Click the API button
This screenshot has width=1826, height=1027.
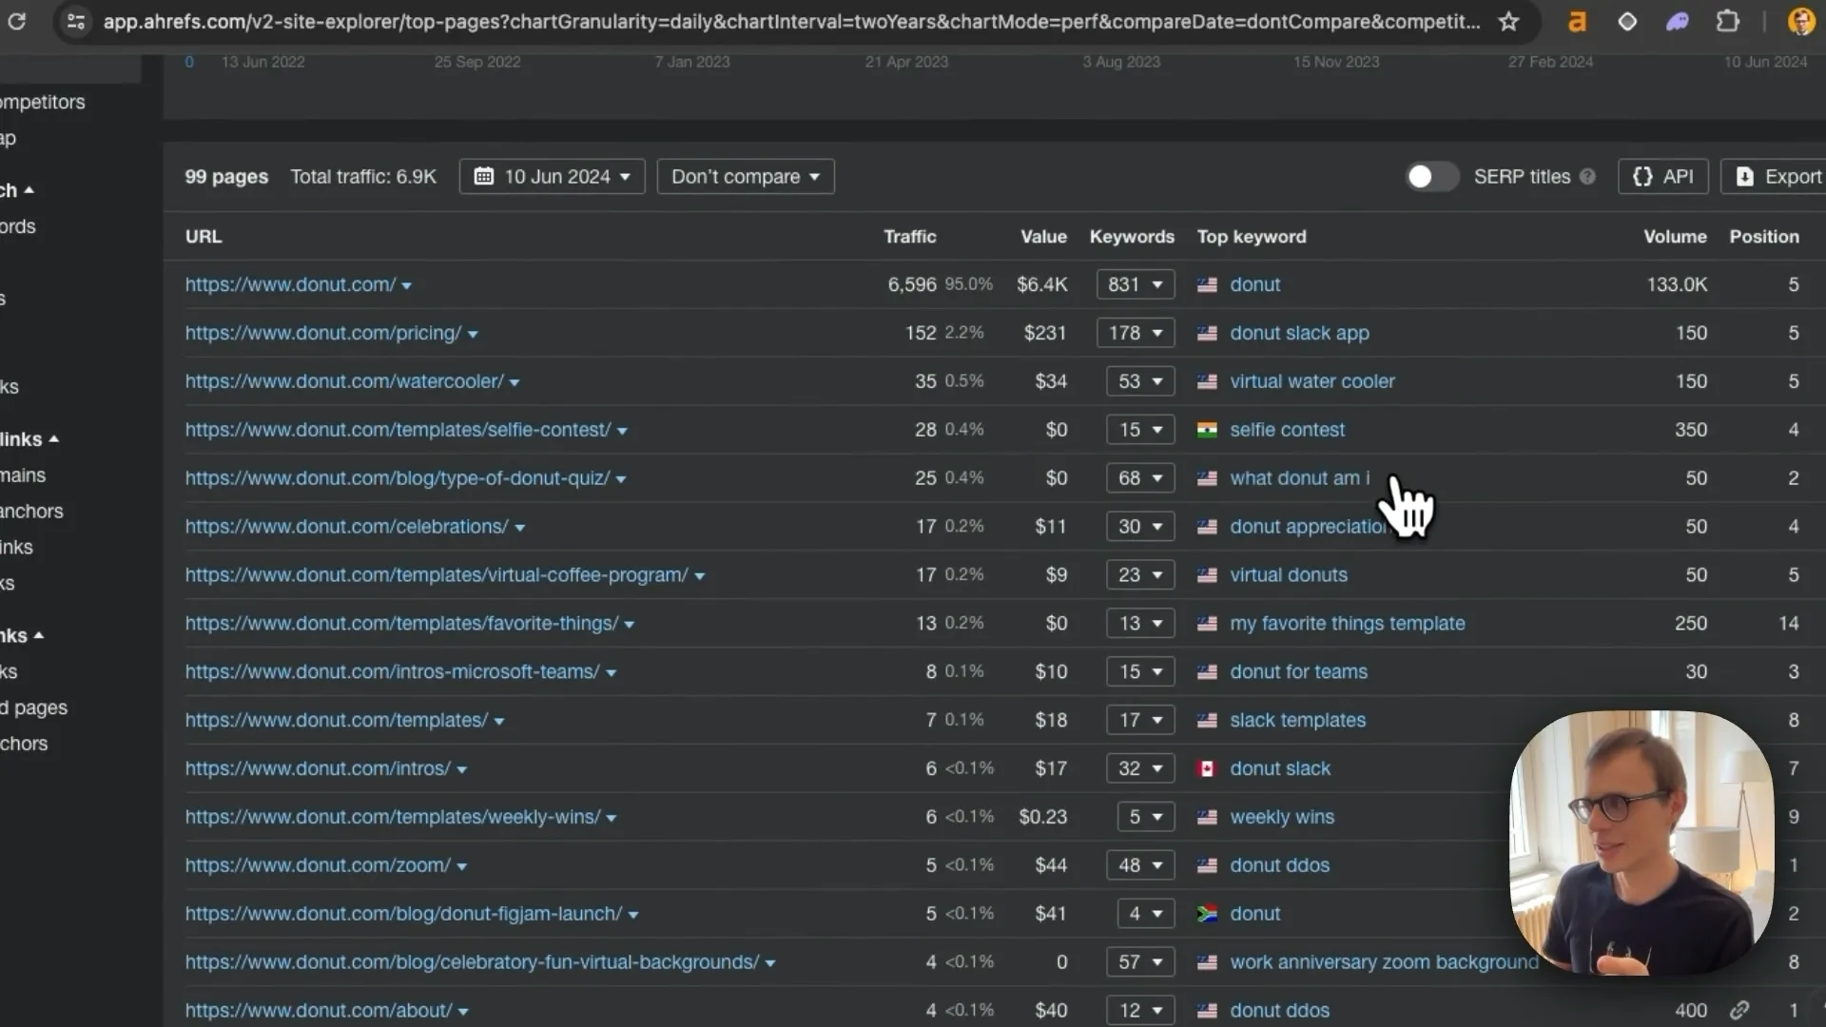pyautogui.click(x=1663, y=177)
